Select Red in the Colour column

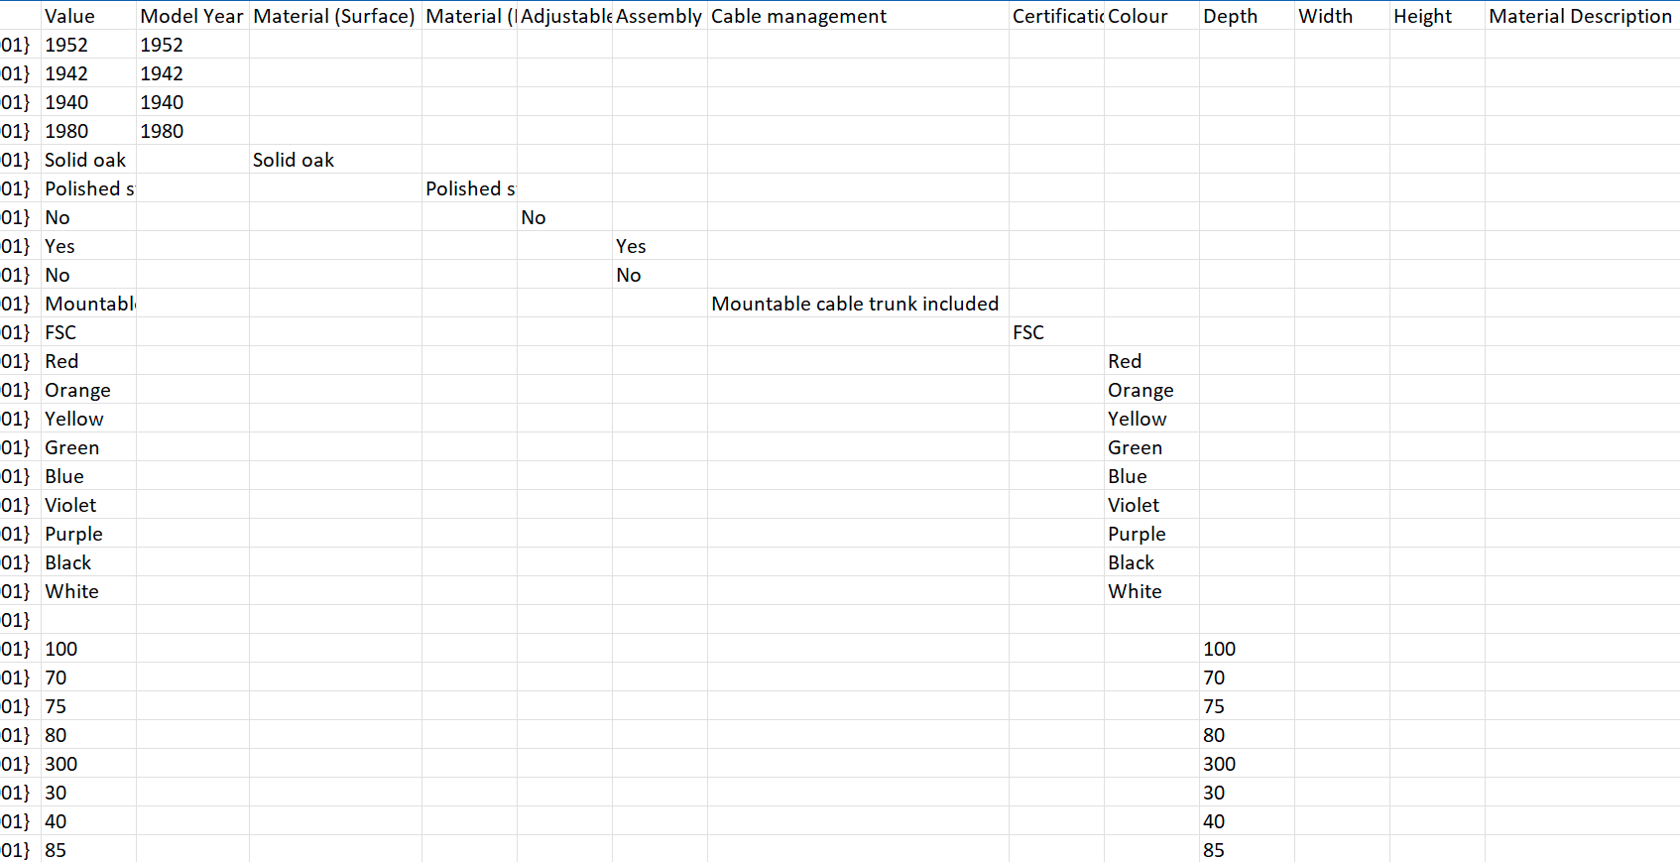1151,361
